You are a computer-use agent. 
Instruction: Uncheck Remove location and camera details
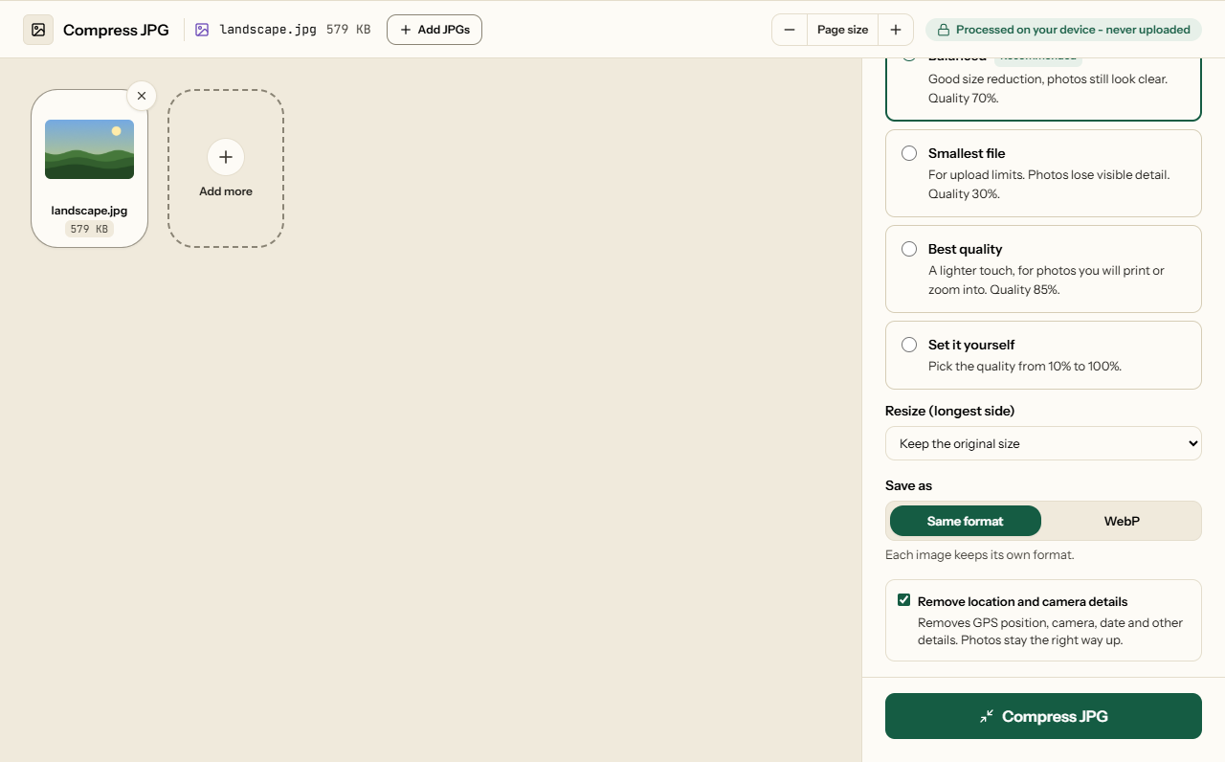tap(903, 600)
